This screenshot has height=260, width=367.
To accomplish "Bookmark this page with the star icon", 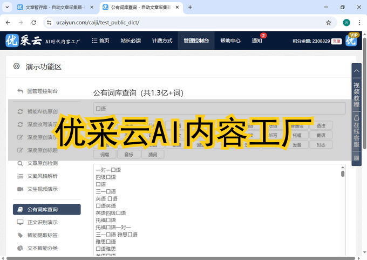I will pos(328,23).
